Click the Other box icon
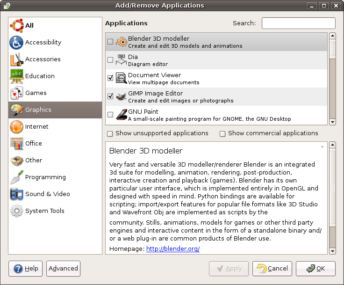This screenshot has width=344, height=285. pos(16,161)
